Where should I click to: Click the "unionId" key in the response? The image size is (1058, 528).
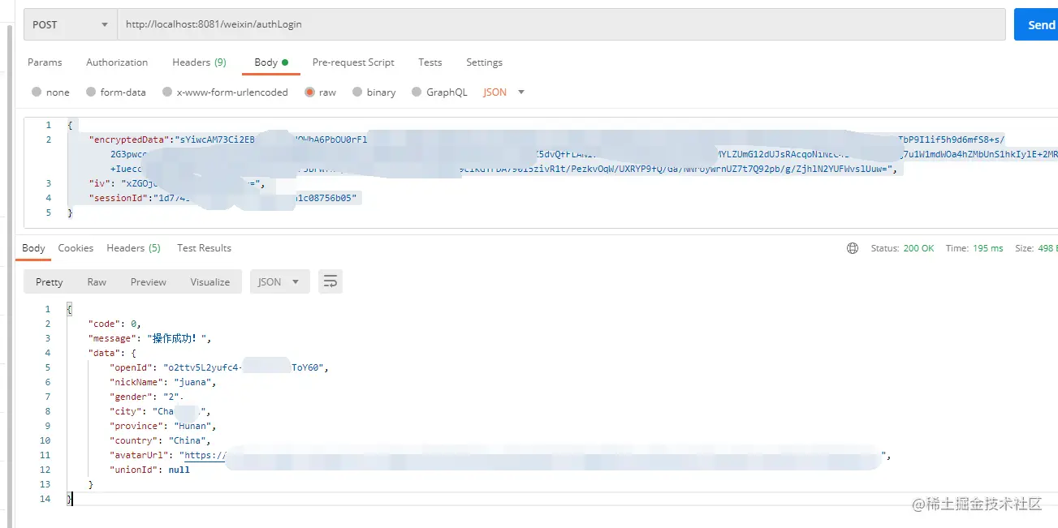[133, 470]
